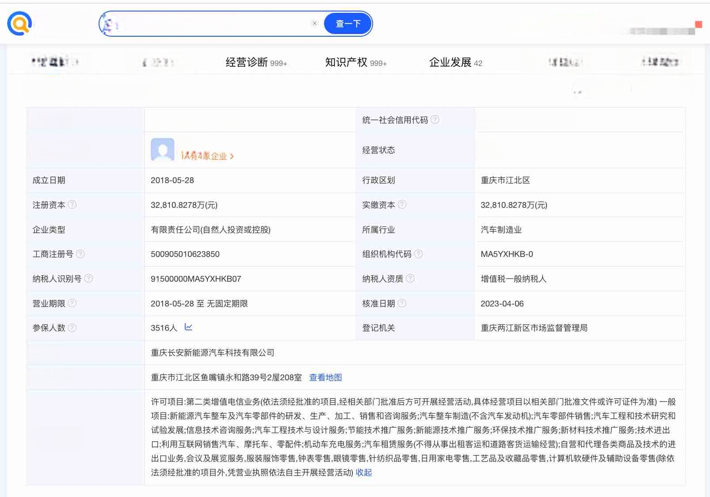The image size is (710, 497).
Task: Select the industry value 汽车制造业
Action: point(501,229)
